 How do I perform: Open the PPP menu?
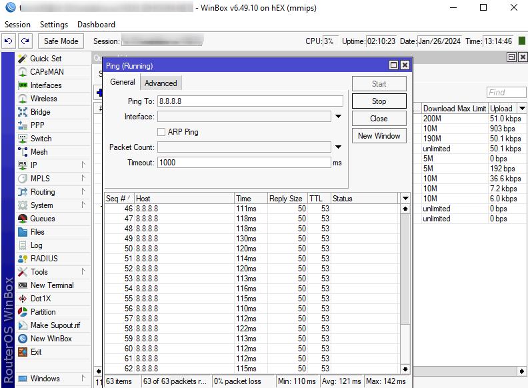37,125
